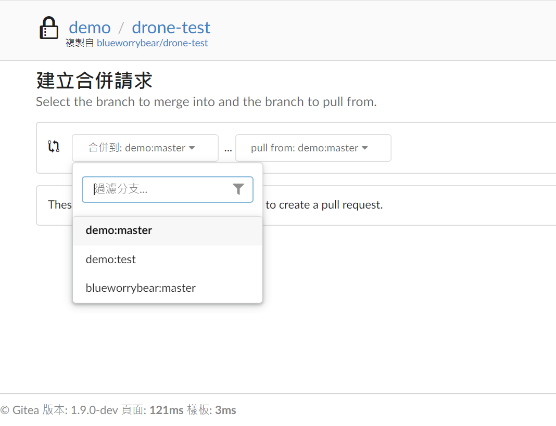Image resolution: width=556 pixels, height=426 pixels.
Task: Open the pull from: demo:master dropdown
Action: point(313,148)
